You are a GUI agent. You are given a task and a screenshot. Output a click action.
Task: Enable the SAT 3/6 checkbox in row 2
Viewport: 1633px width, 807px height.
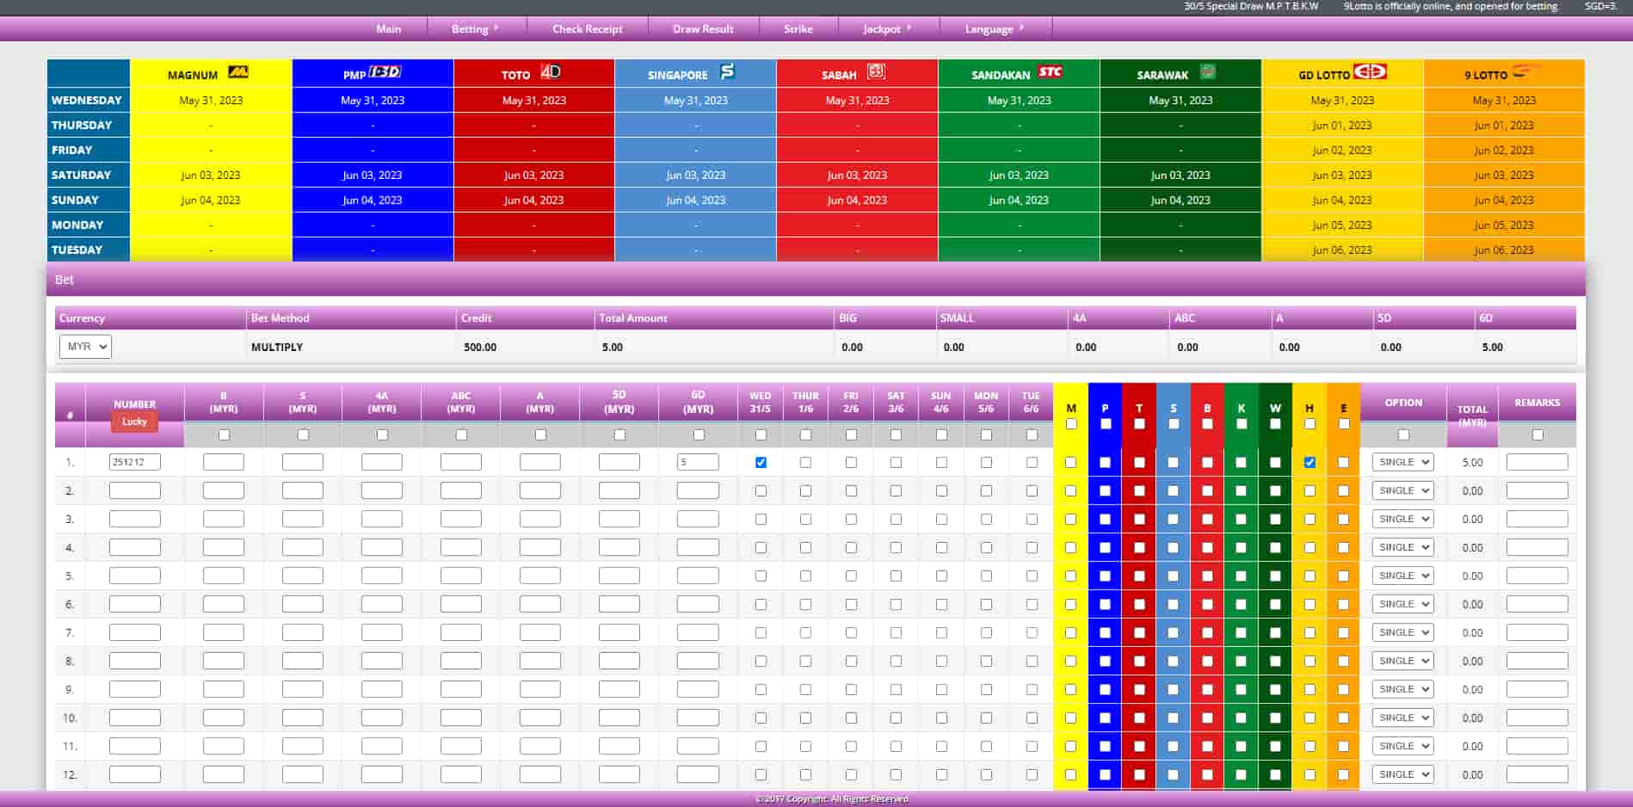[896, 490]
